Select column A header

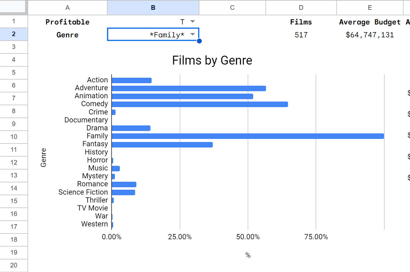(67, 7)
